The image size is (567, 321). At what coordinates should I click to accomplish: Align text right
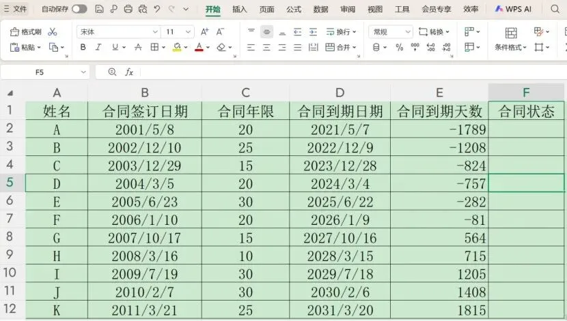click(282, 47)
